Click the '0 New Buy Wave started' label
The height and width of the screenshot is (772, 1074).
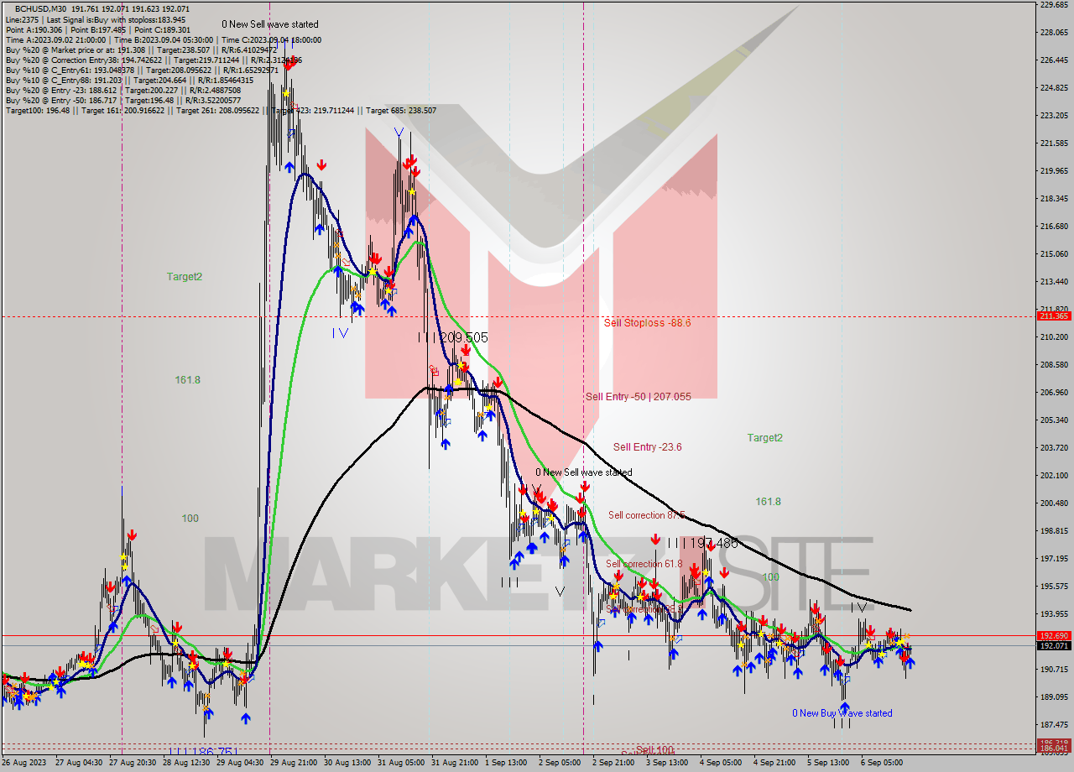point(842,713)
